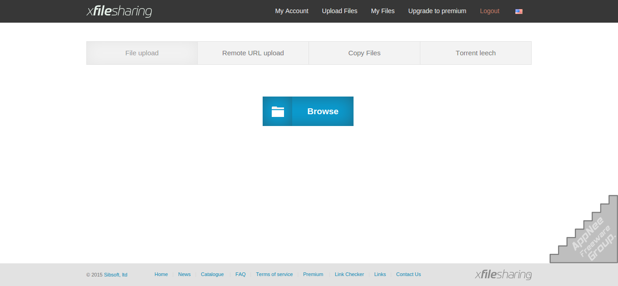Open the News footer link
This screenshot has height=286, width=618.
coord(184,274)
